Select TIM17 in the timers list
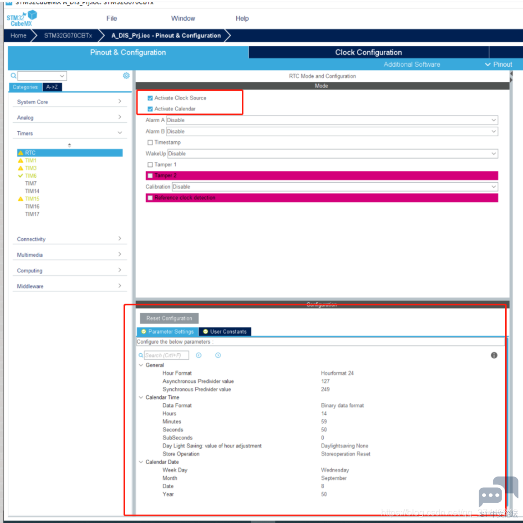Screen dimensions: 523x523 coord(32,214)
